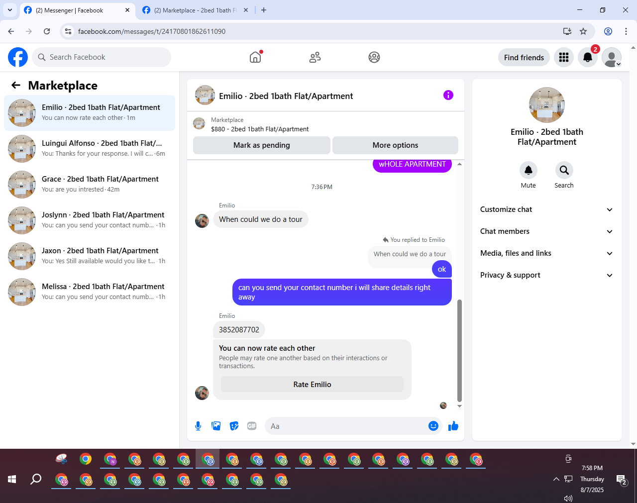
Task: Open the Windows notification center
Action: point(622,480)
